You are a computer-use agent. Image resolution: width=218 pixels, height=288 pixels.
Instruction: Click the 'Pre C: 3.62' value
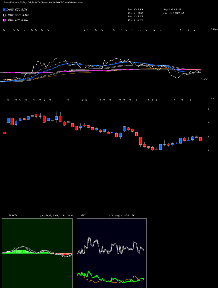[x=136, y=20]
